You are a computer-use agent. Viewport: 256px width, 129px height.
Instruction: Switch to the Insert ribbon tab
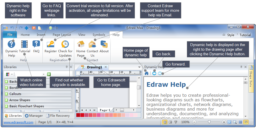(x=41, y=35)
